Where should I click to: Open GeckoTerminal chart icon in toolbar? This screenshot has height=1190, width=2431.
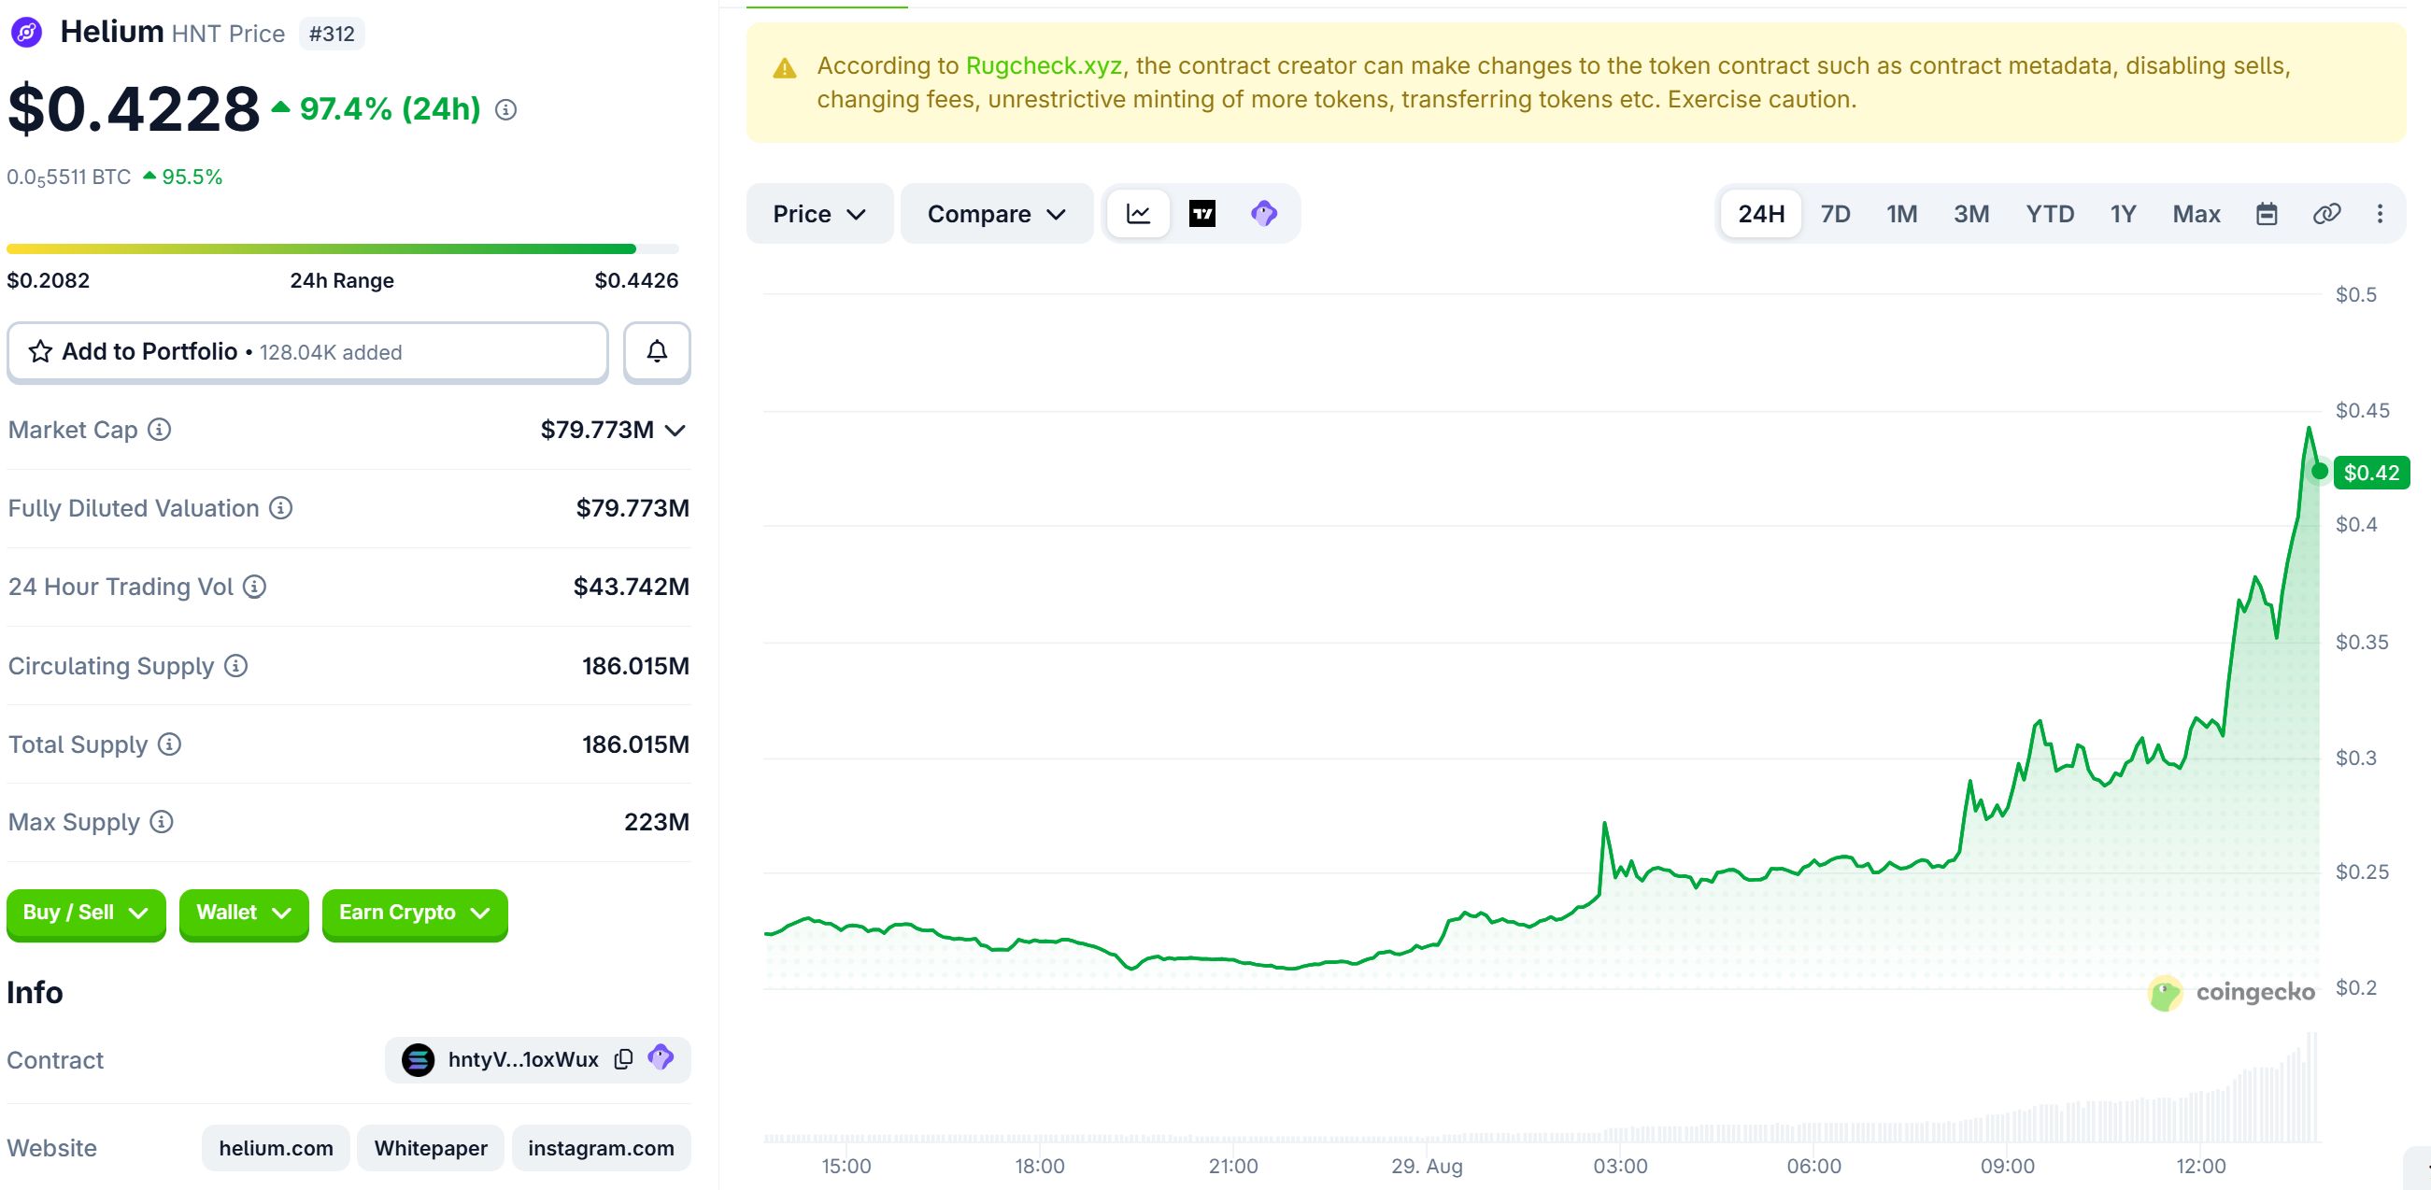click(1264, 214)
